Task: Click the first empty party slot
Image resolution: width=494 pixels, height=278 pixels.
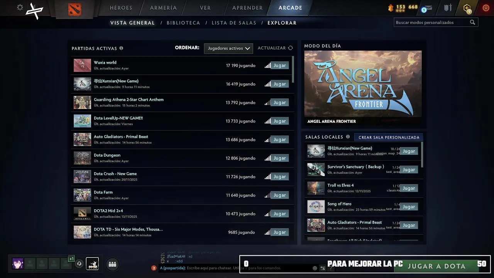Action: click(x=30, y=264)
